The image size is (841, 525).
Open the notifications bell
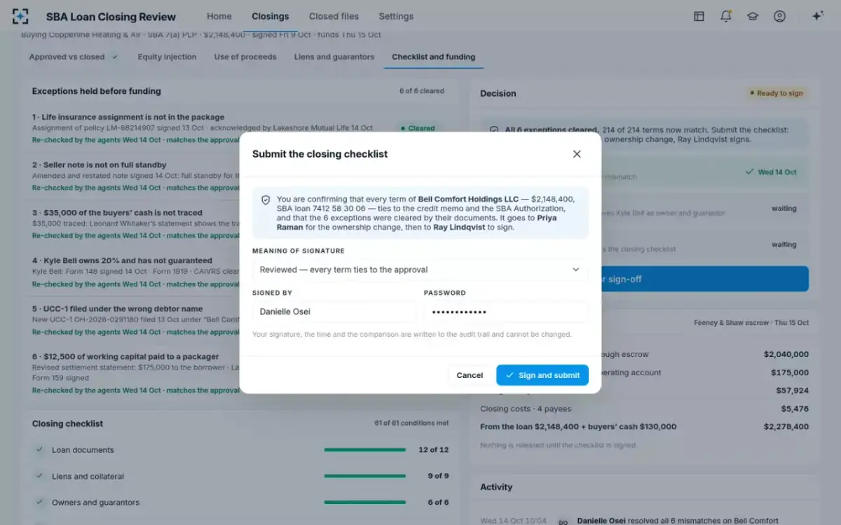[x=726, y=16]
